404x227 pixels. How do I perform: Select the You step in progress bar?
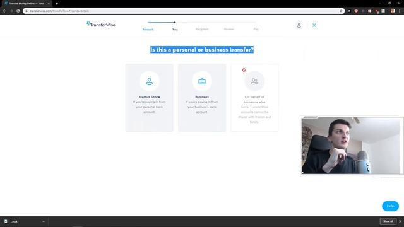pyautogui.click(x=175, y=30)
